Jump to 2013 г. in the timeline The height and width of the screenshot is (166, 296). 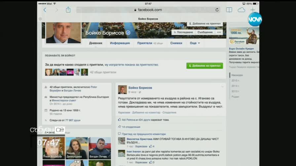236,92
